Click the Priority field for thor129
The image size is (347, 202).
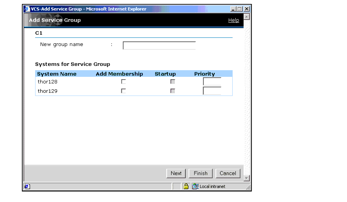point(212,91)
